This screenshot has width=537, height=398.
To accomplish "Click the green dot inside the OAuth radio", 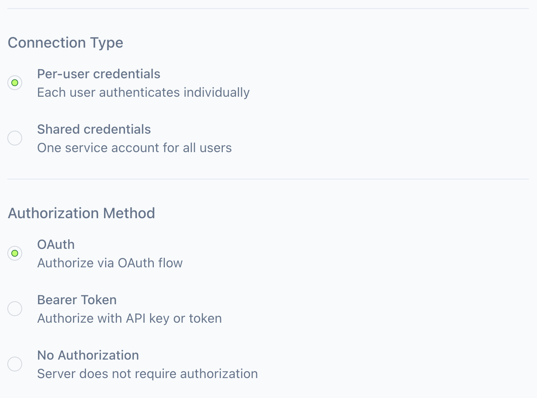I will pos(15,253).
